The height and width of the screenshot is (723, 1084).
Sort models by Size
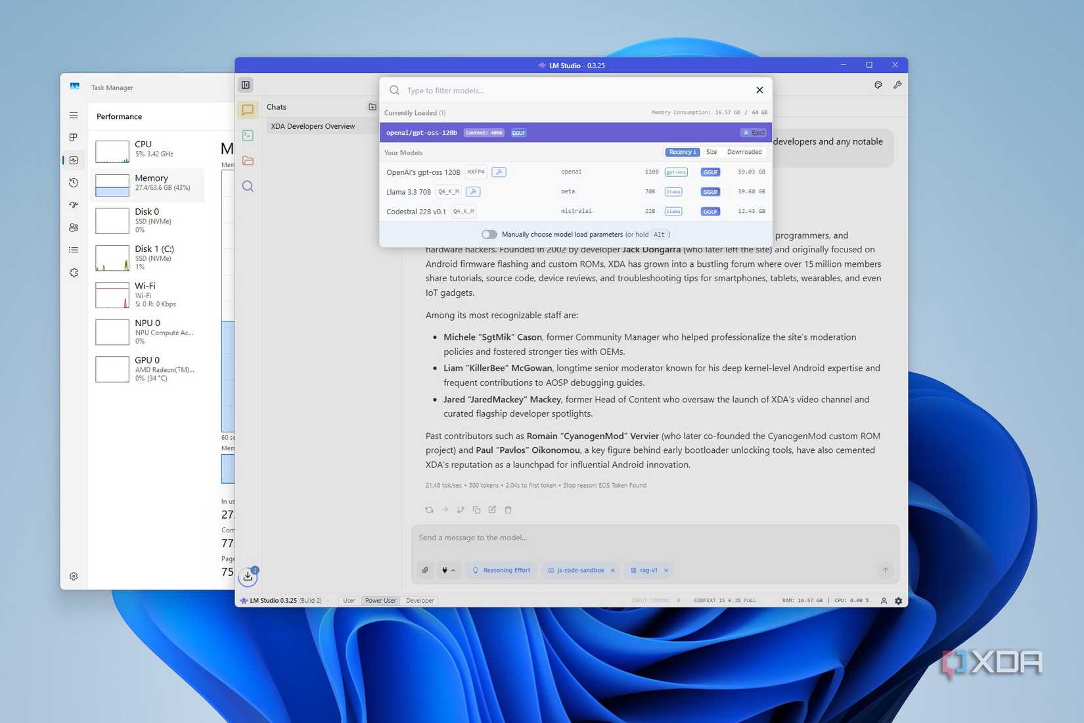point(711,152)
